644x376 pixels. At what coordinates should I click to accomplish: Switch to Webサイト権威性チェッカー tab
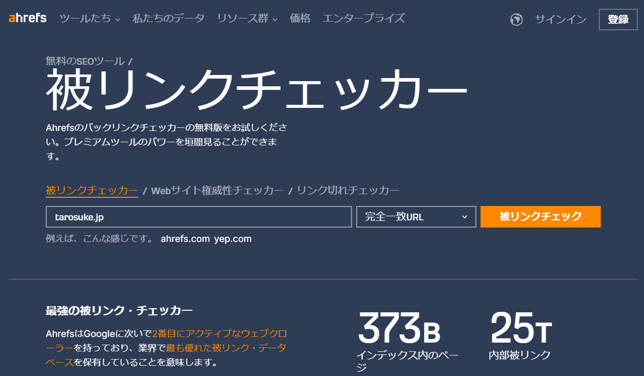[217, 191]
